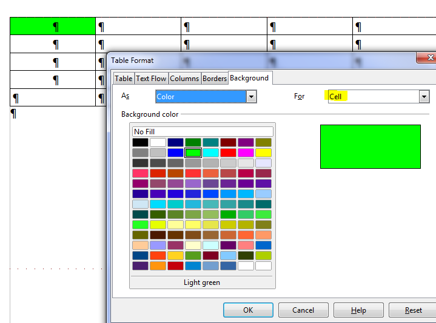Choose the No Fill option
436x323 pixels.
click(x=203, y=131)
